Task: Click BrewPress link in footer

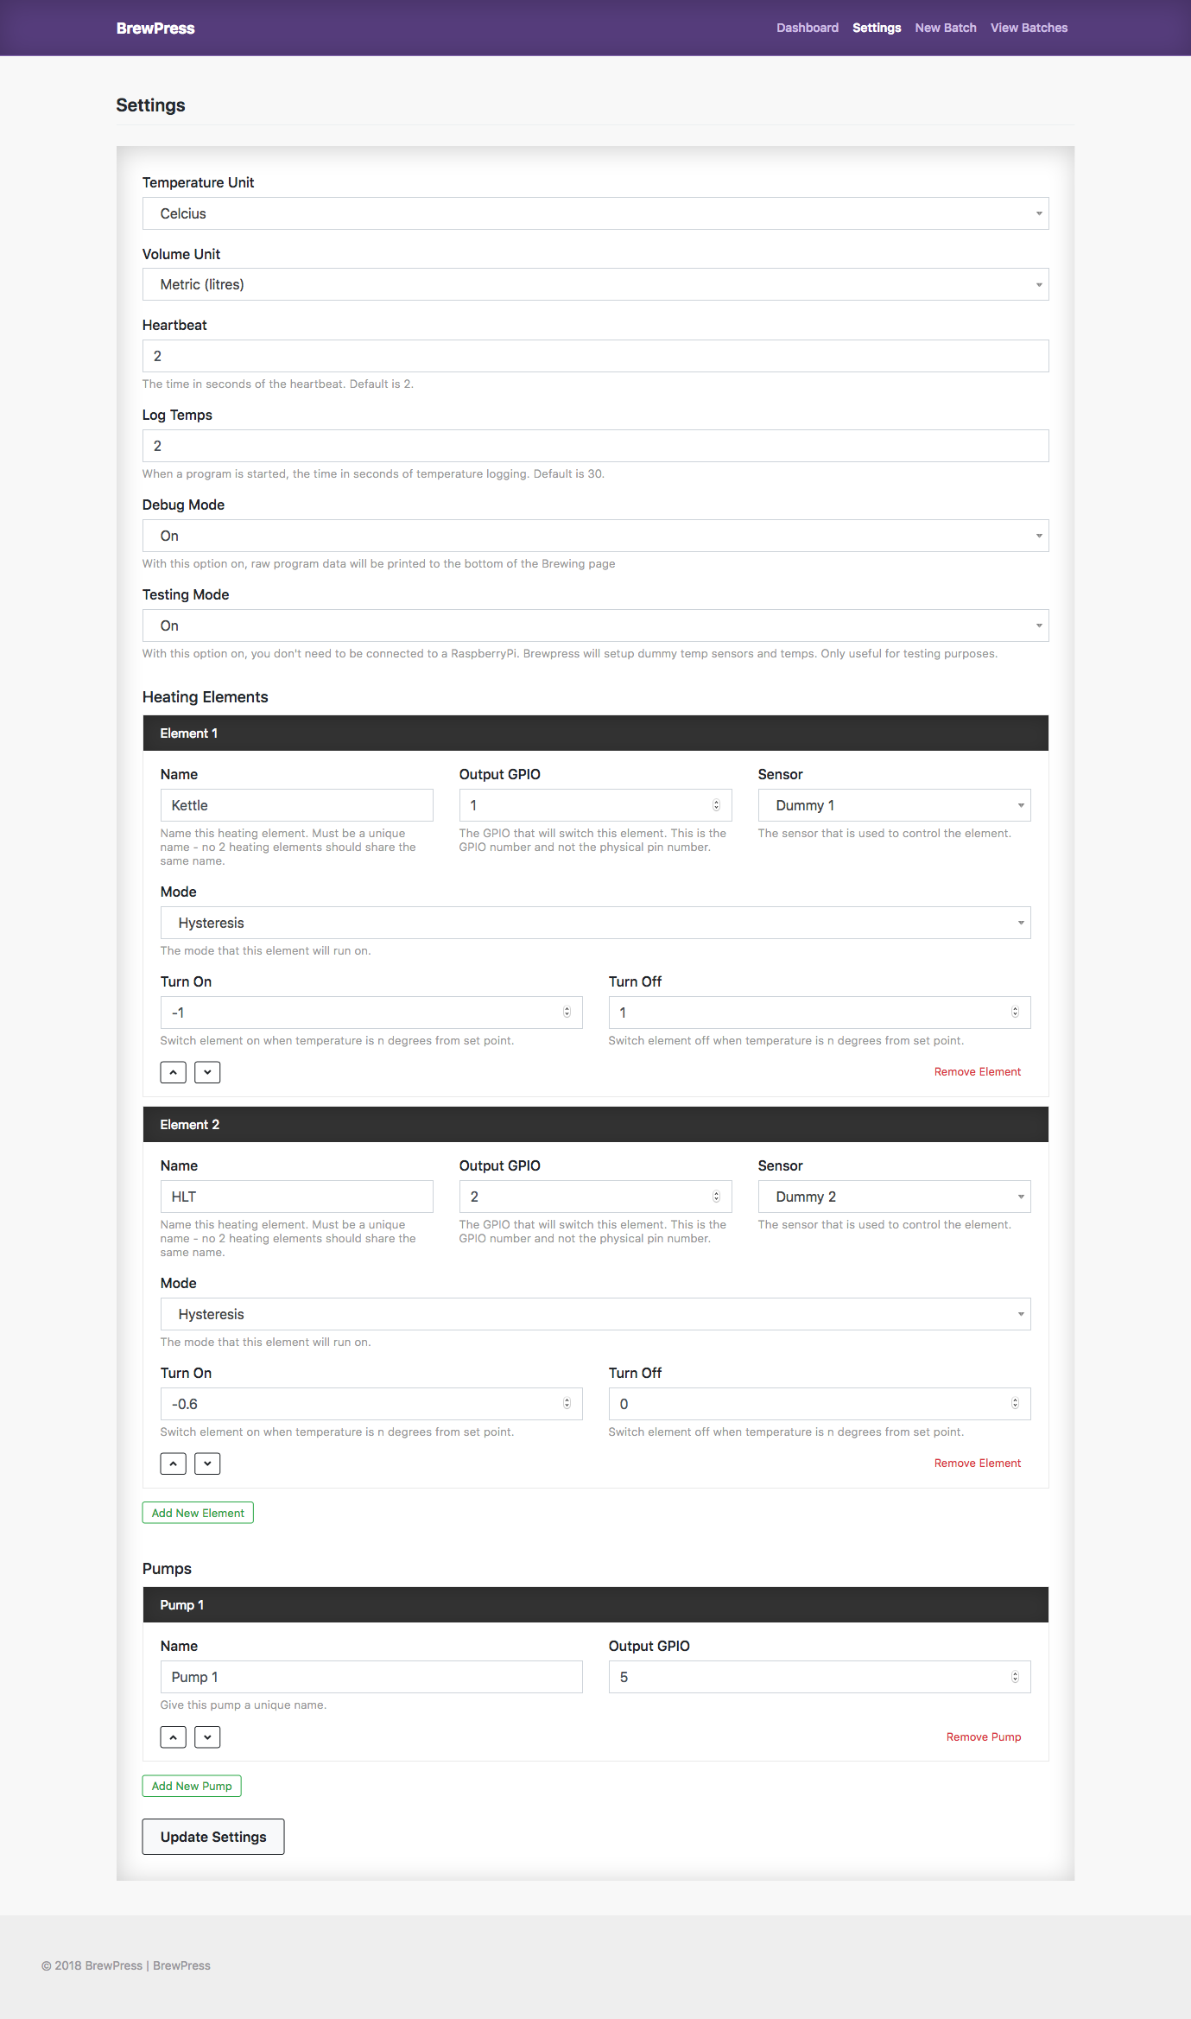Action: pyautogui.click(x=181, y=1965)
